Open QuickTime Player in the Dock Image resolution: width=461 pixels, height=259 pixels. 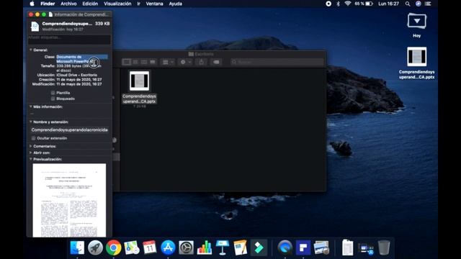[x=285, y=247]
